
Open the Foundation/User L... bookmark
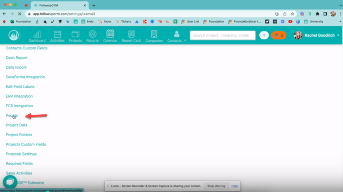[245, 21]
